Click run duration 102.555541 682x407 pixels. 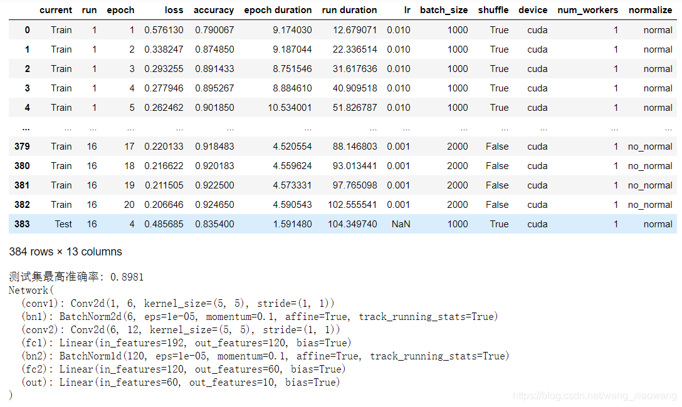352,205
